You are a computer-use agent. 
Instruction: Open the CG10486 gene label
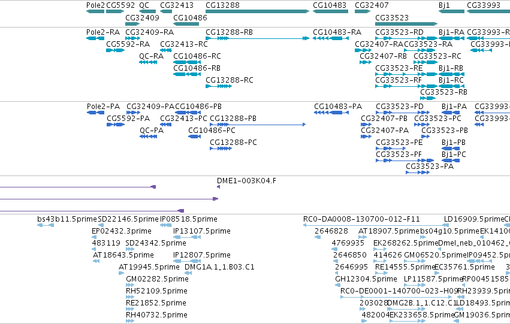pos(190,17)
